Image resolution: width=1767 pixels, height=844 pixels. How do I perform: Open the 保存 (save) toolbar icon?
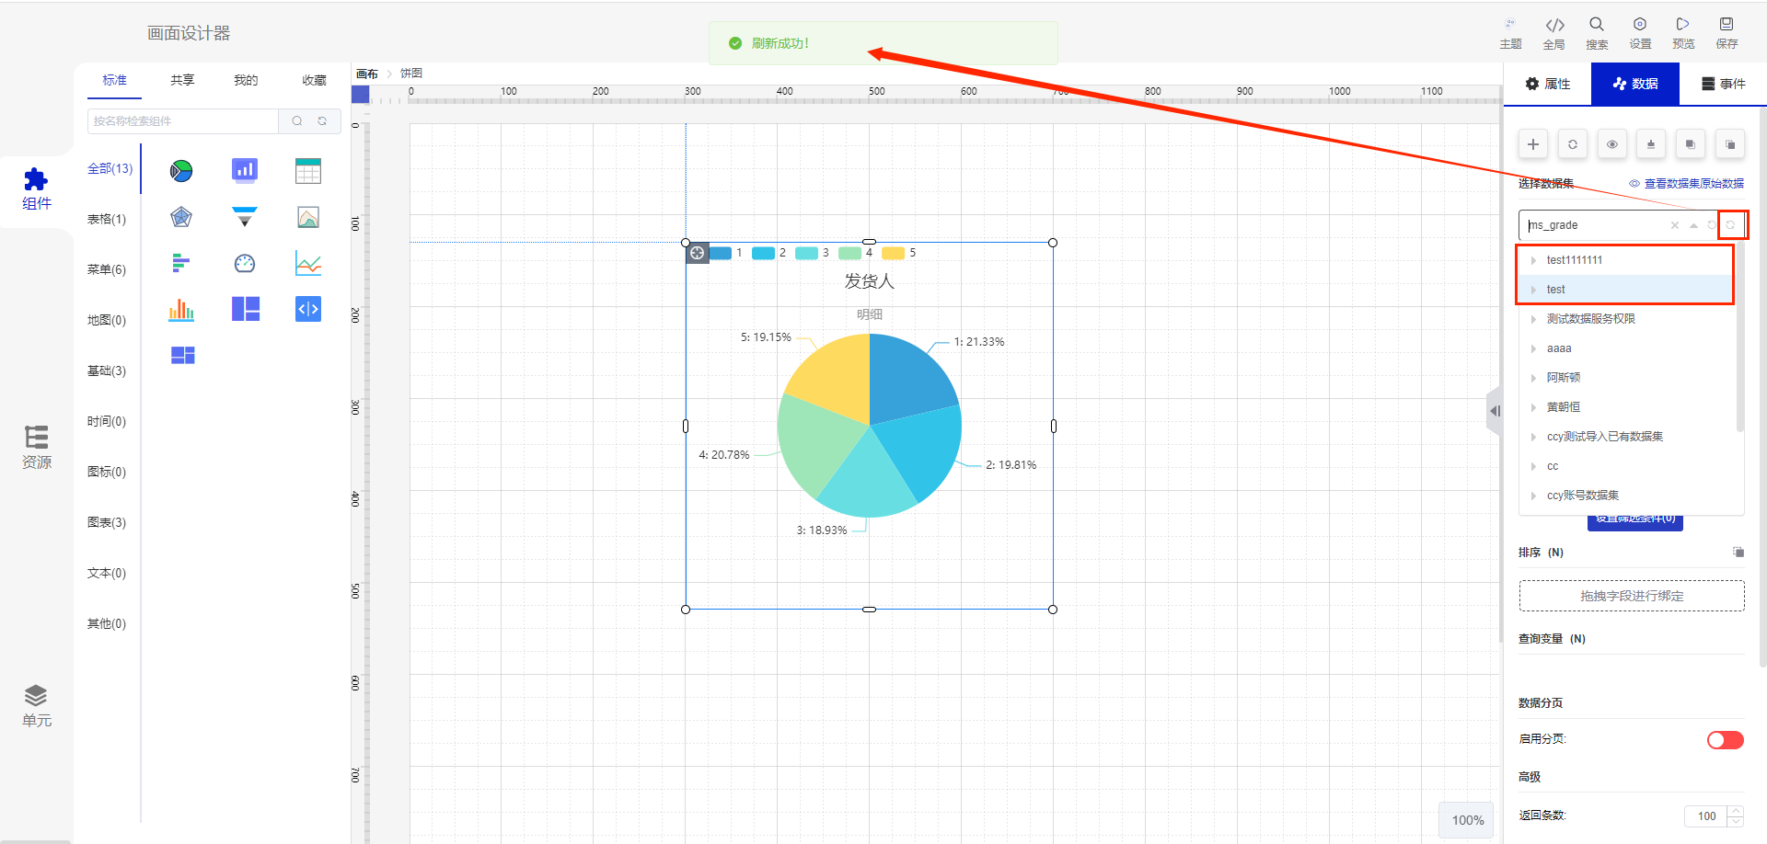pyautogui.click(x=1727, y=32)
